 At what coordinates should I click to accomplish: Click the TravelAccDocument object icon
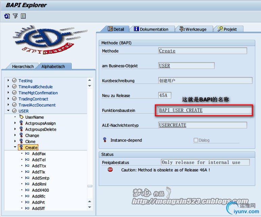(15, 105)
